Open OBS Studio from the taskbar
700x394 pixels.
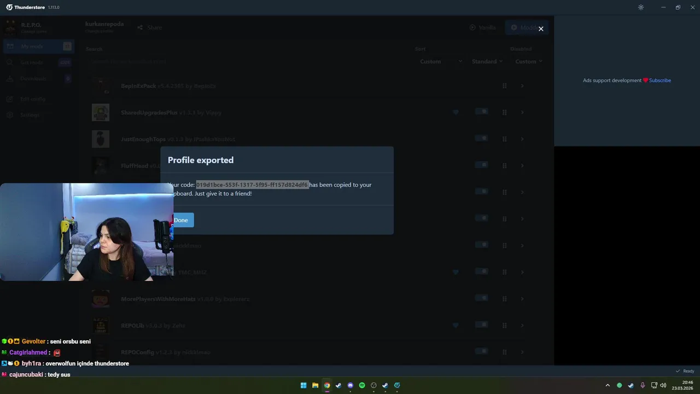coord(374,385)
